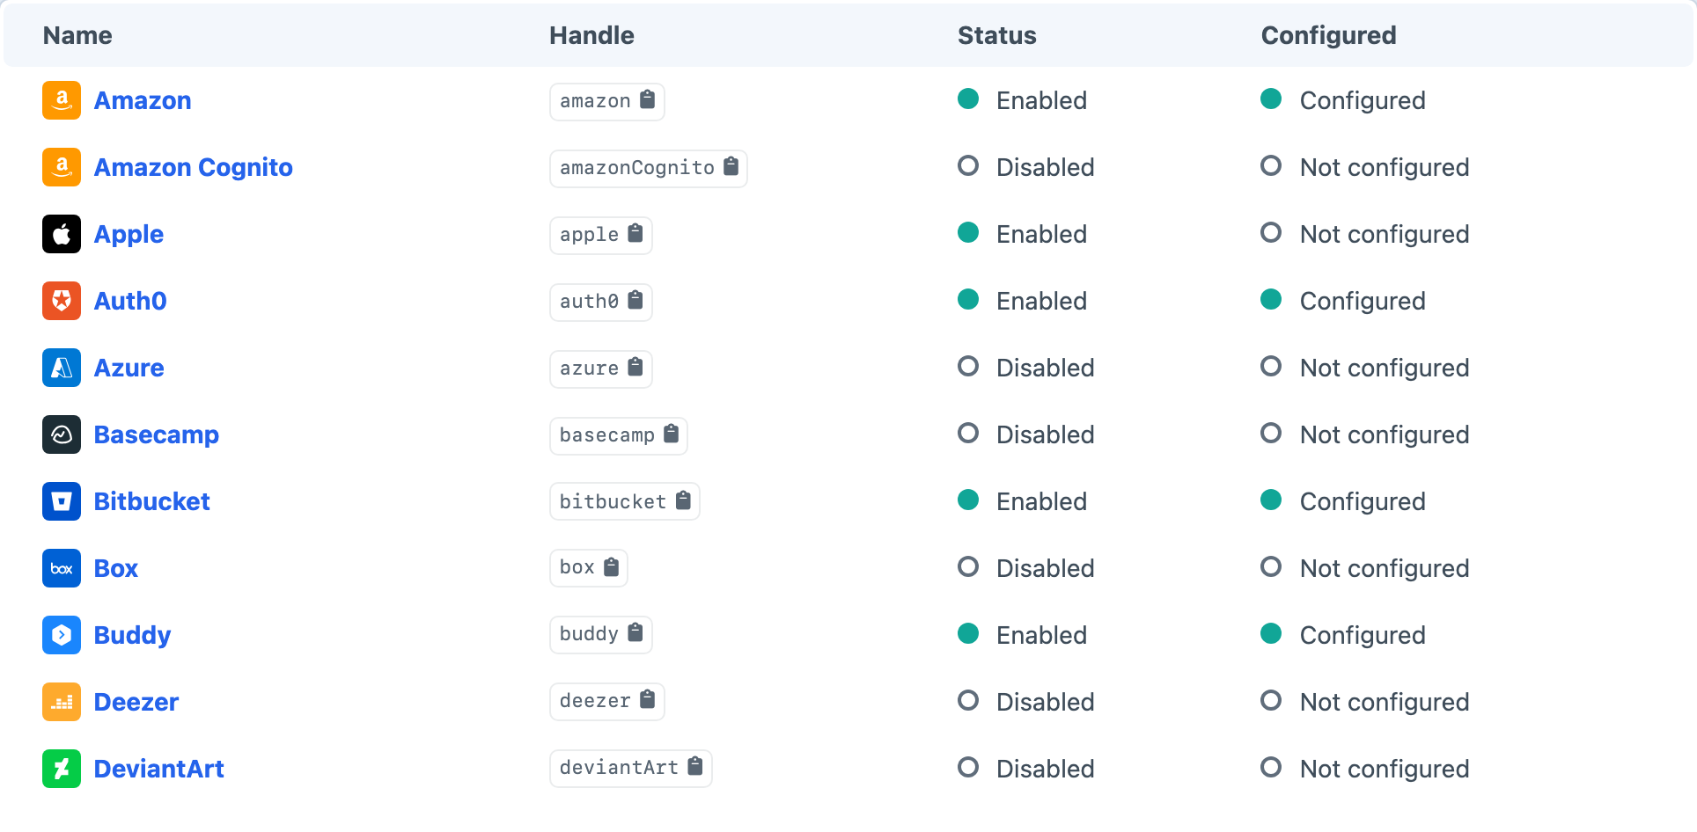Click the Basecamp logo icon
The image size is (1697, 832).
[62, 434]
